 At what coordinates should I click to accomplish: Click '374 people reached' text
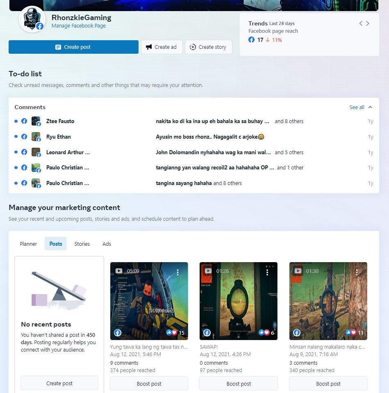[132, 370]
